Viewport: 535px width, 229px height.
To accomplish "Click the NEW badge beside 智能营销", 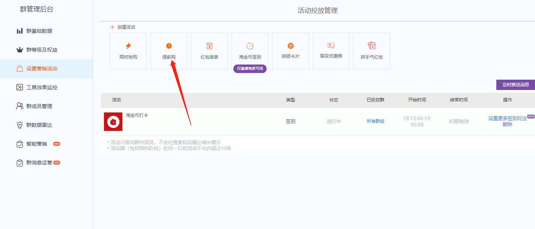I will point(56,144).
